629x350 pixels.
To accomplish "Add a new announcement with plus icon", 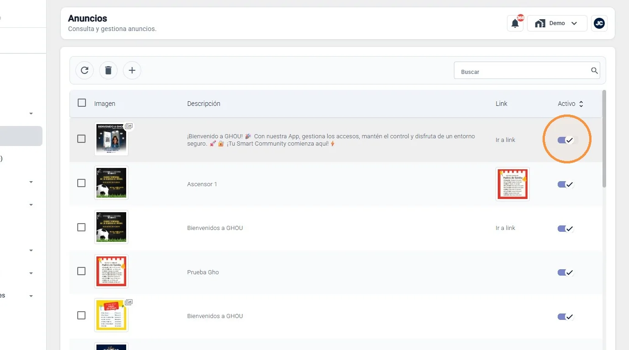I will click(132, 70).
